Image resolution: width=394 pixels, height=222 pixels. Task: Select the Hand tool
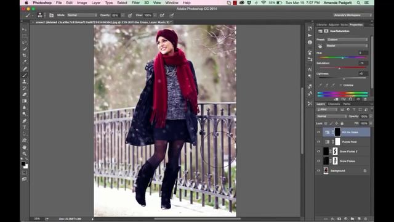(x=25, y=147)
